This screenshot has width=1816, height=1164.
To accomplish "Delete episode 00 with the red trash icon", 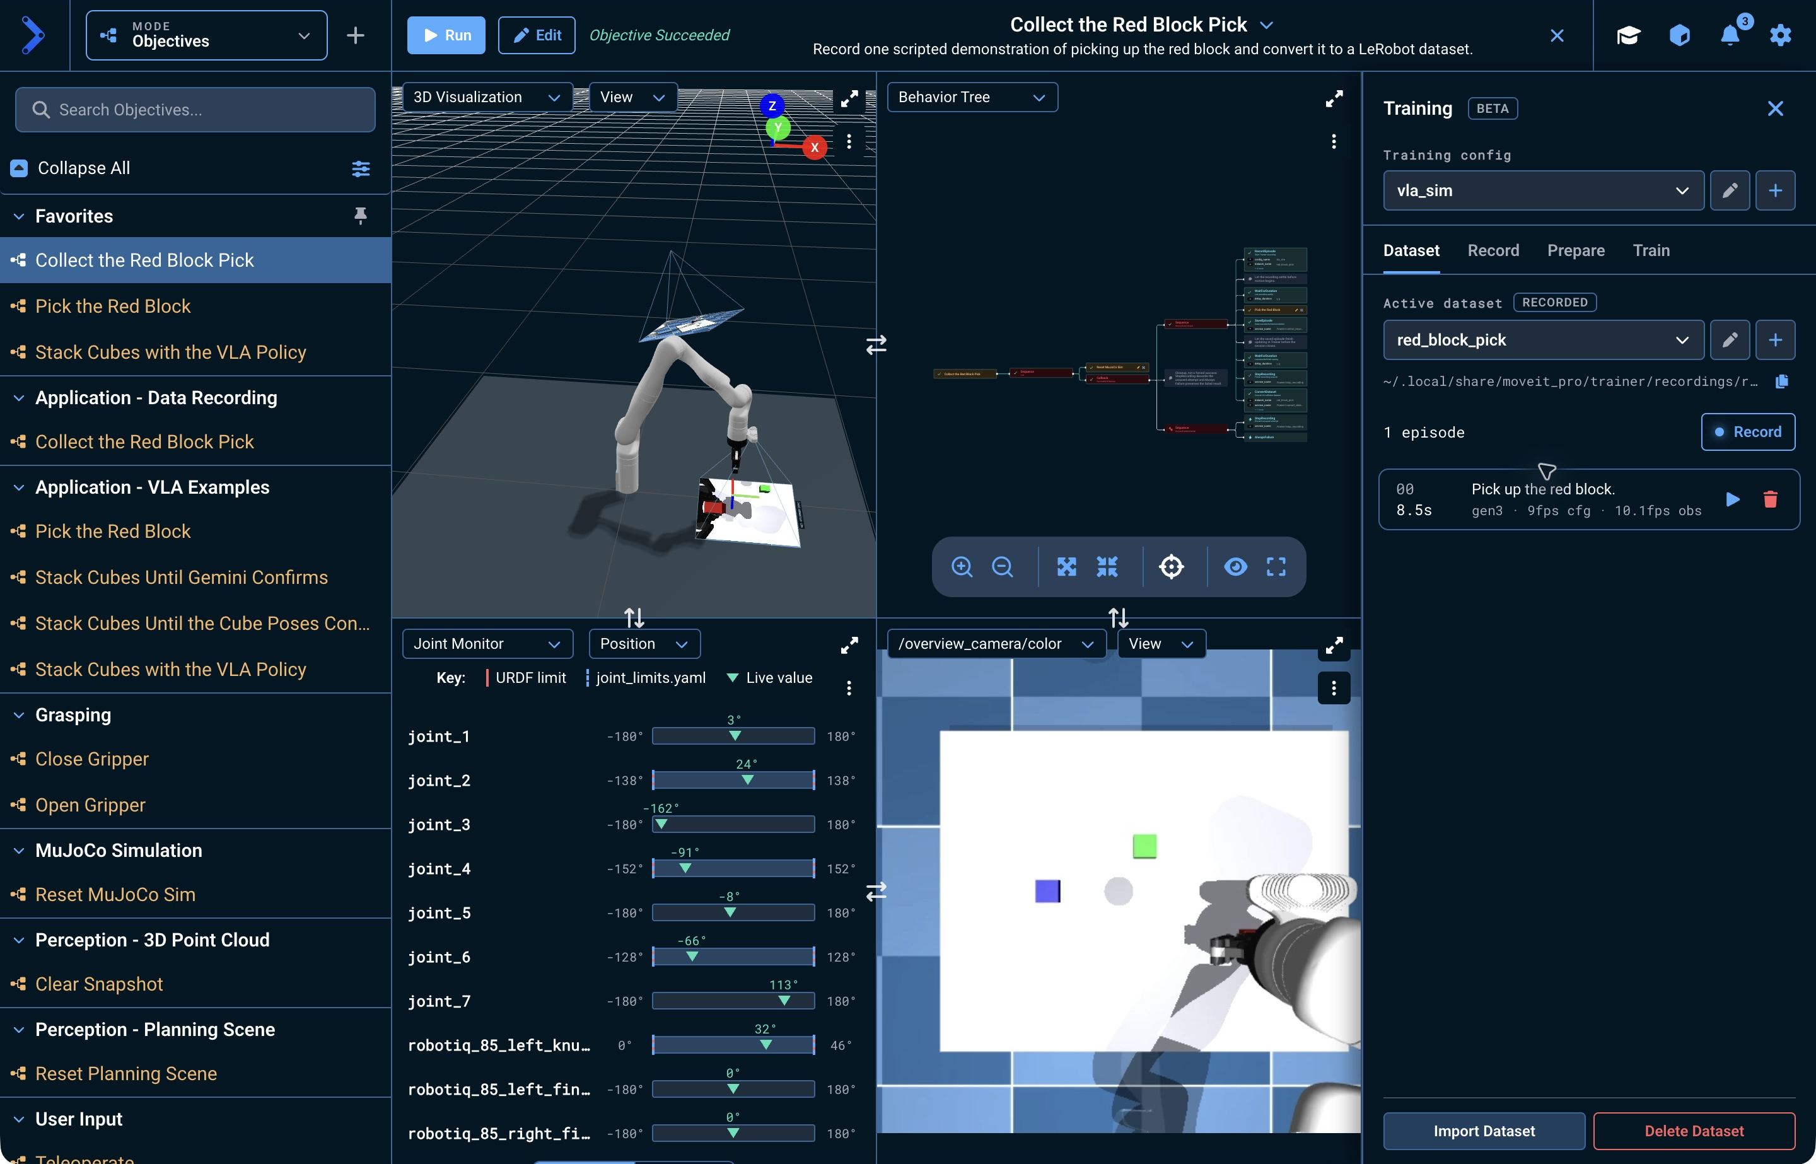I will pos(1770,499).
